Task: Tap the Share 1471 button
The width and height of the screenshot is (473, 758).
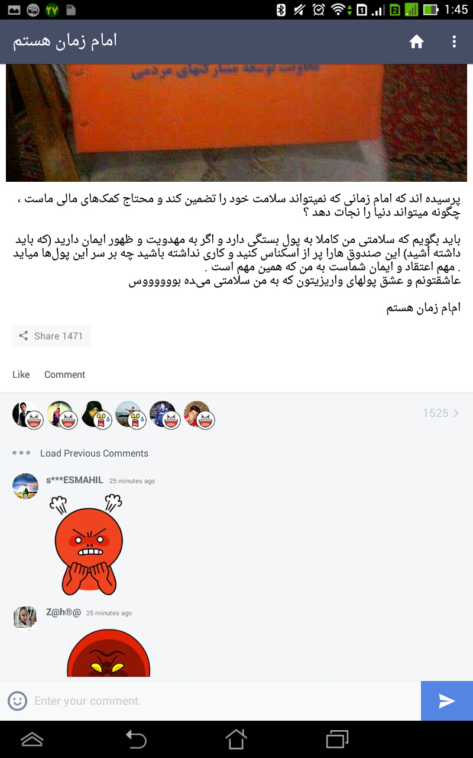Action: [x=51, y=336]
